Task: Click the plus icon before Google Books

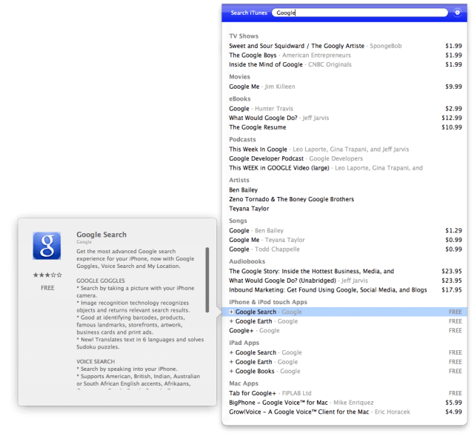Action: coord(231,372)
